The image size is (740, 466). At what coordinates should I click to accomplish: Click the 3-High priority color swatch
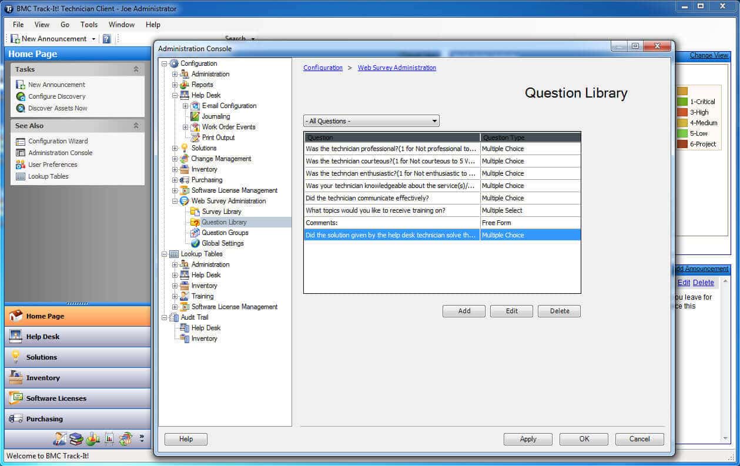[x=682, y=112]
